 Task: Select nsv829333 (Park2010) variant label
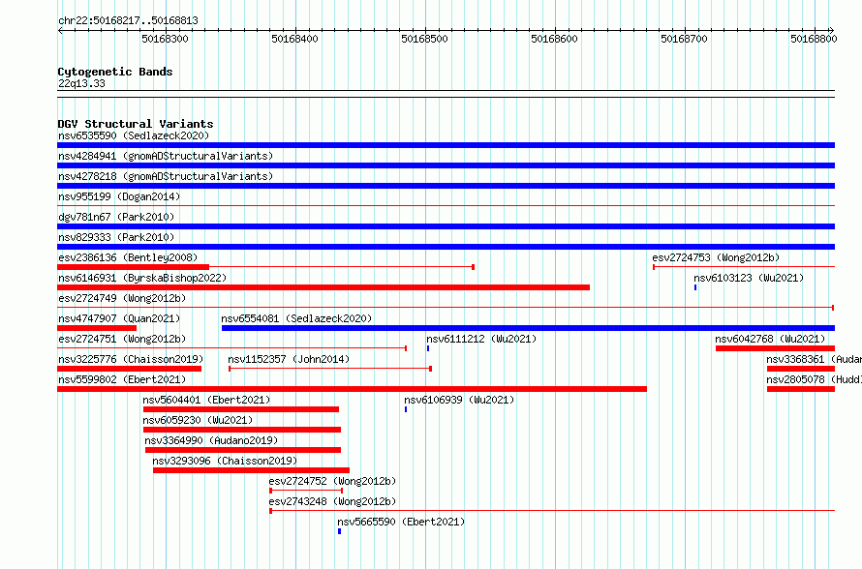point(116,237)
